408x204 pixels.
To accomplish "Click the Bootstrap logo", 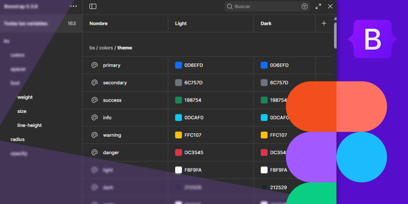I will coord(372,39).
